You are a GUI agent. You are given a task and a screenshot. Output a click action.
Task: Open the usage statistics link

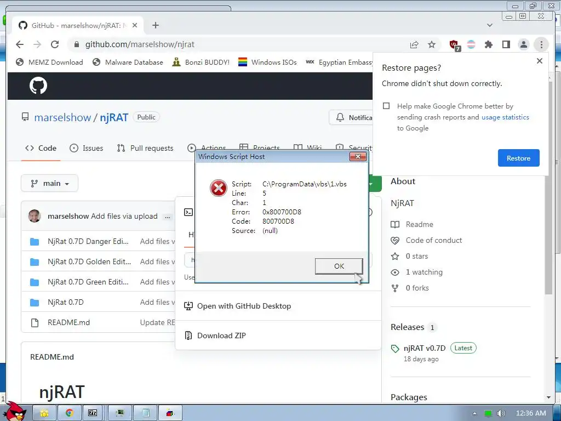(x=505, y=117)
